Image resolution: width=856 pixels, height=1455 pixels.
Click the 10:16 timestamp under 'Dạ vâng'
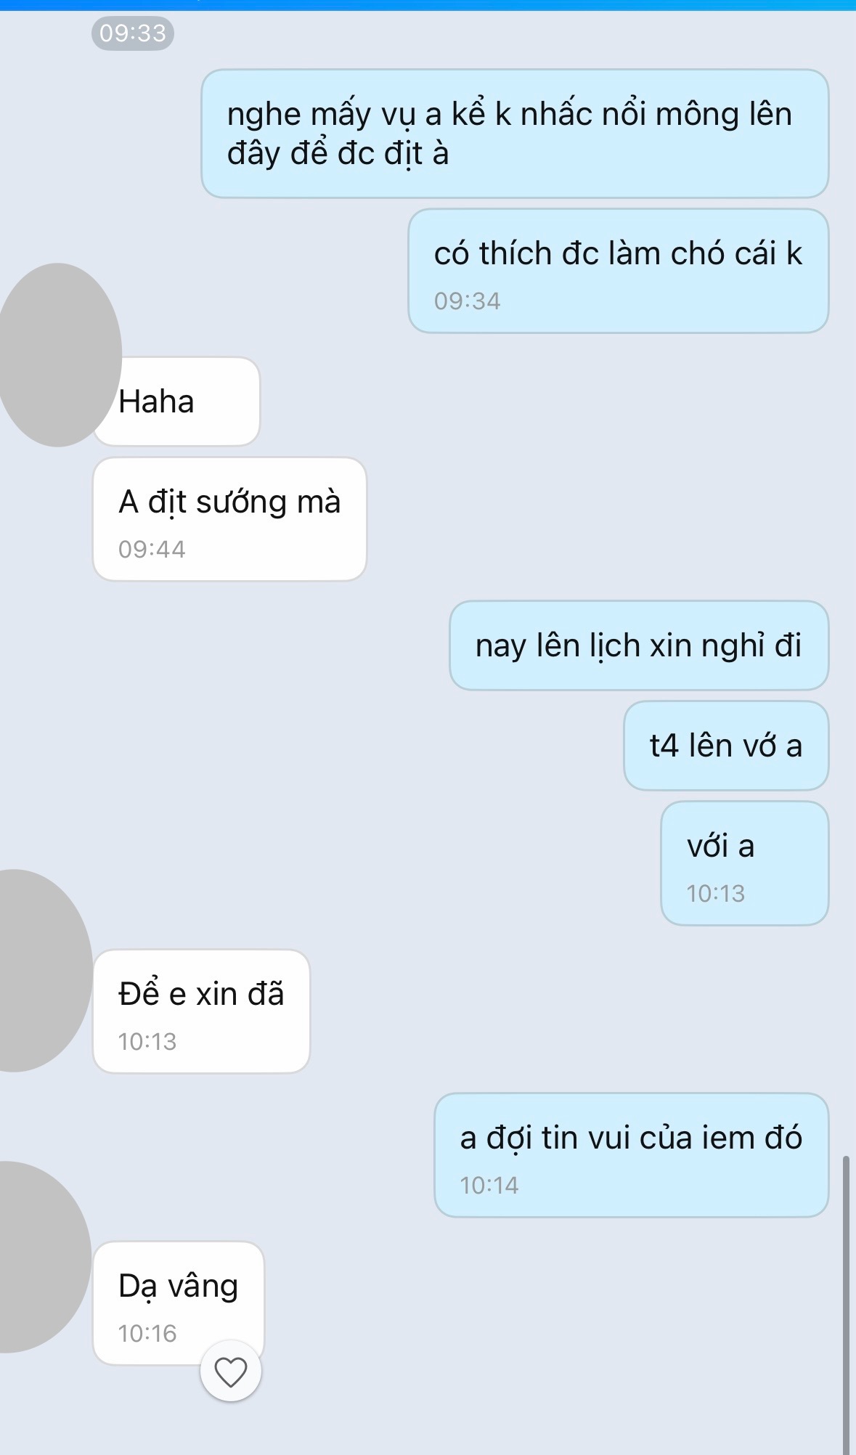click(147, 1333)
